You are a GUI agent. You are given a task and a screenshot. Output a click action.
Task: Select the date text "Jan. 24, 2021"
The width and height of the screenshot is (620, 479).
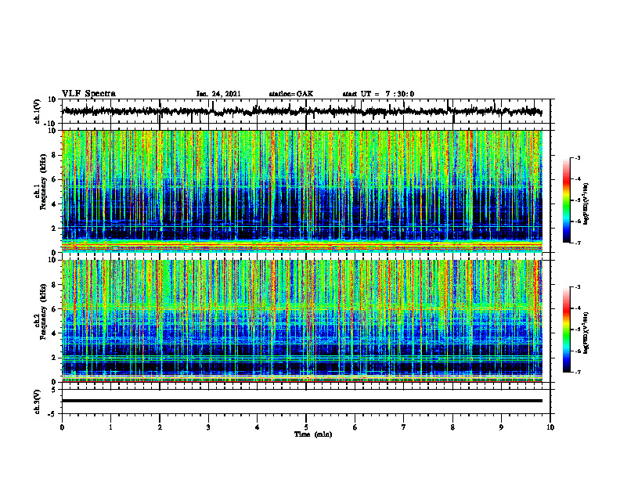tap(218, 94)
